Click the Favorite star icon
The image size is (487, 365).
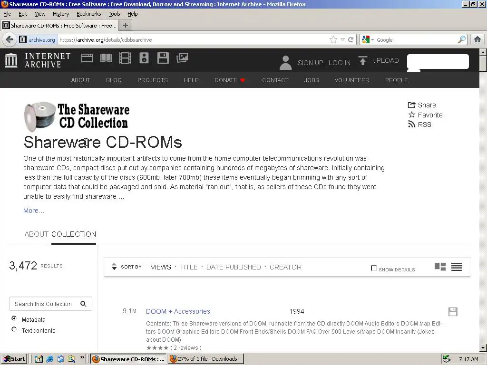click(x=411, y=115)
